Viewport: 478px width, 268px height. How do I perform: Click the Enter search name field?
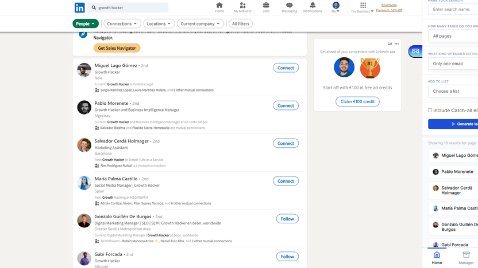(x=453, y=9)
